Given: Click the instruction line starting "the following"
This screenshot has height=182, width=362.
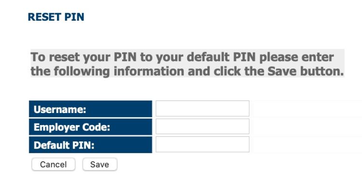Looking at the screenshot, I should click(x=187, y=71).
